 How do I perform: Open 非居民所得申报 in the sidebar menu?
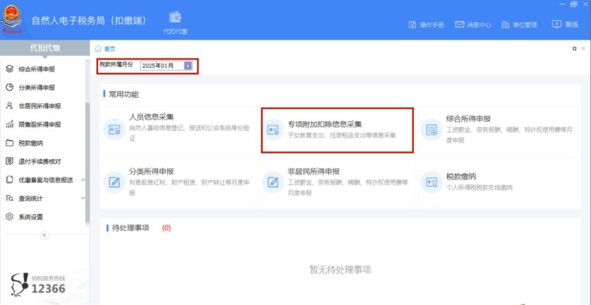click(39, 106)
